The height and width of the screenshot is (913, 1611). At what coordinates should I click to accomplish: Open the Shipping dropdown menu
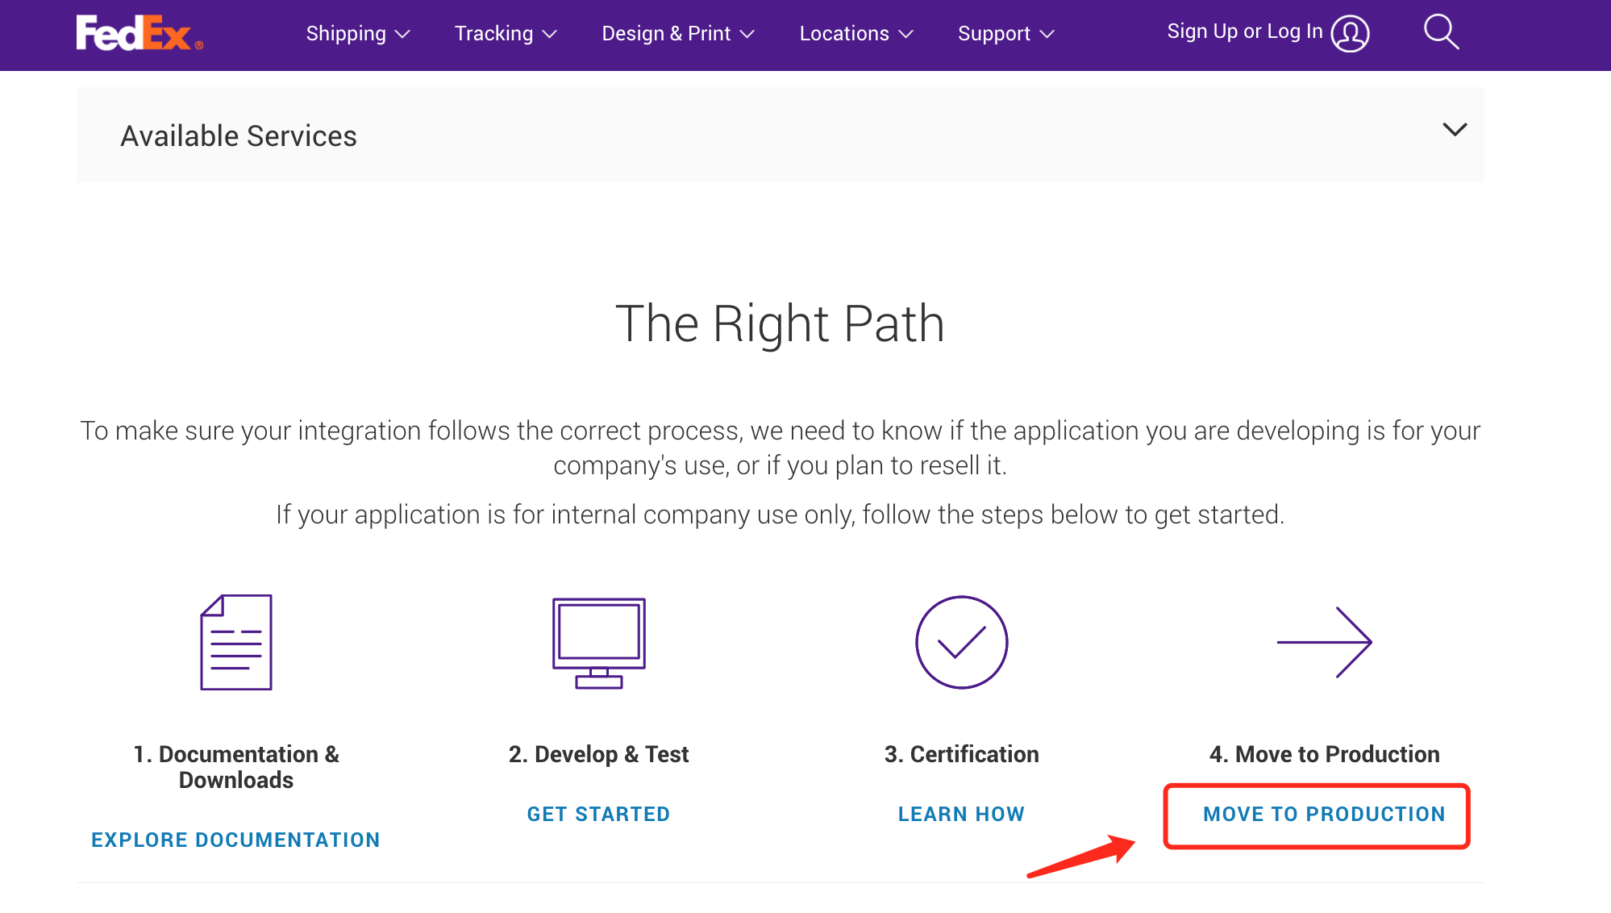pyautogui.click(x=358, y=34)
